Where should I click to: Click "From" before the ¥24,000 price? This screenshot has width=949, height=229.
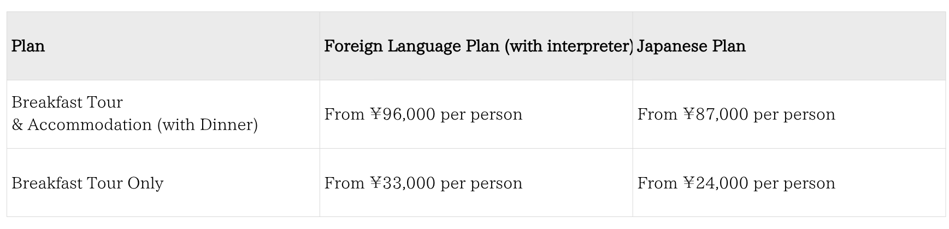657,183
